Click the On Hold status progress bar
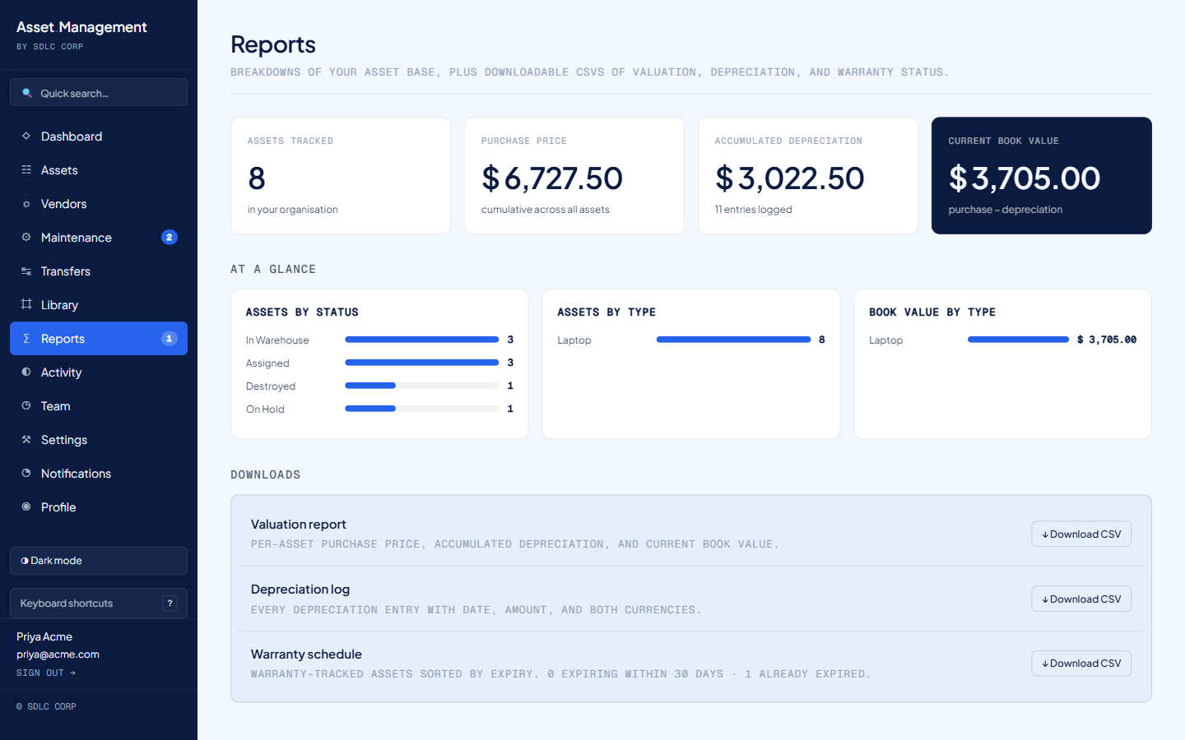This screenshot has height=740, width=1185. click(x=421, y=409)
